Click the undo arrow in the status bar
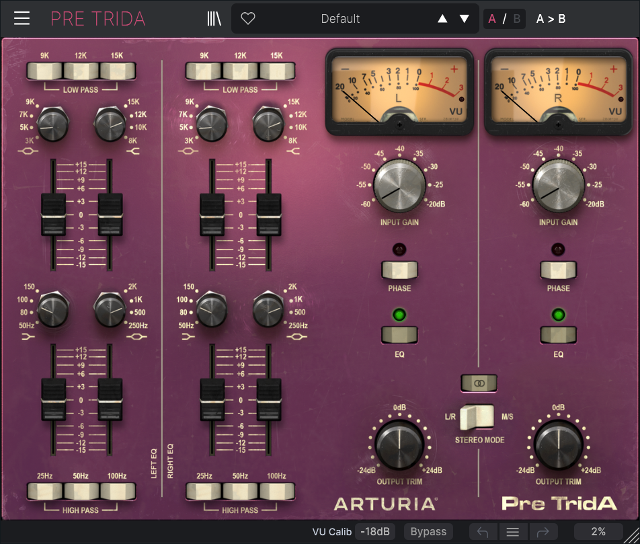The width and height of the screenshot is (640, 544). point(482,532)
